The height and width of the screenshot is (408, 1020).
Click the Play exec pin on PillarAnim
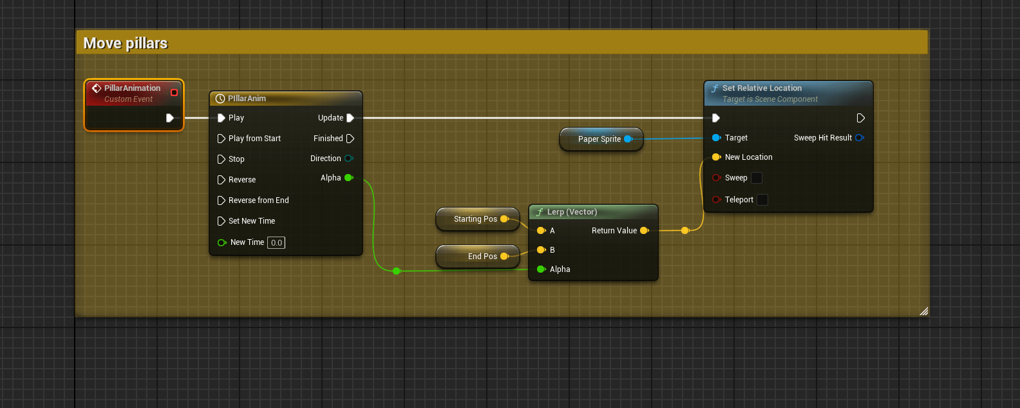(222, 118)
